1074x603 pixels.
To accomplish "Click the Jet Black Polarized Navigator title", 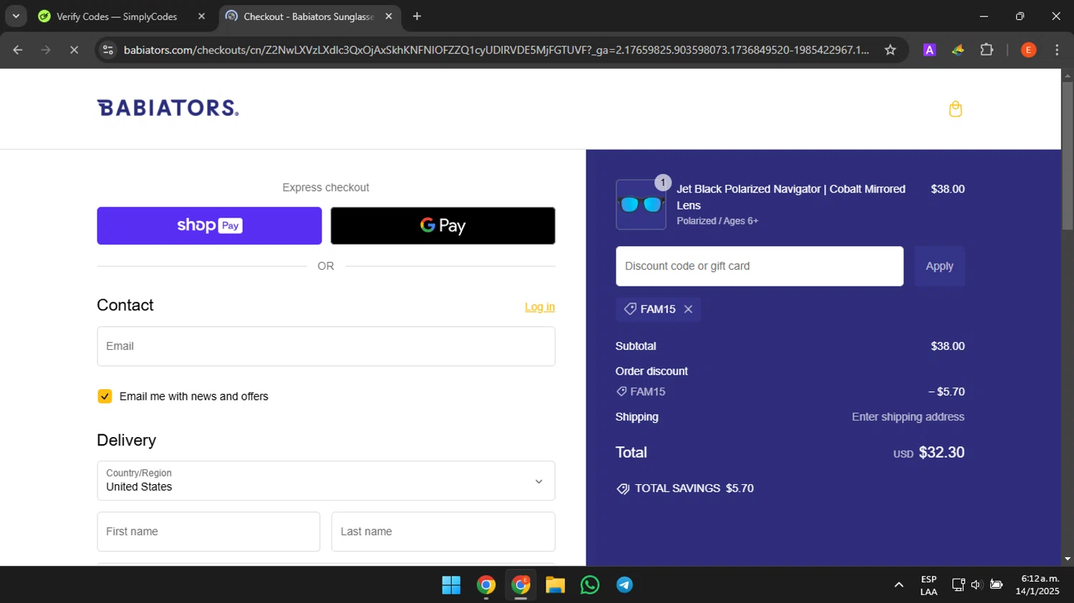I will coord(791,197).
